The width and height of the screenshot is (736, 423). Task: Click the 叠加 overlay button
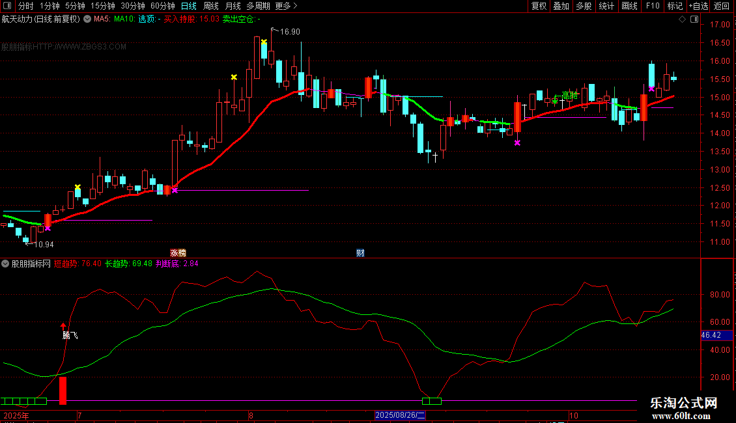561,6
